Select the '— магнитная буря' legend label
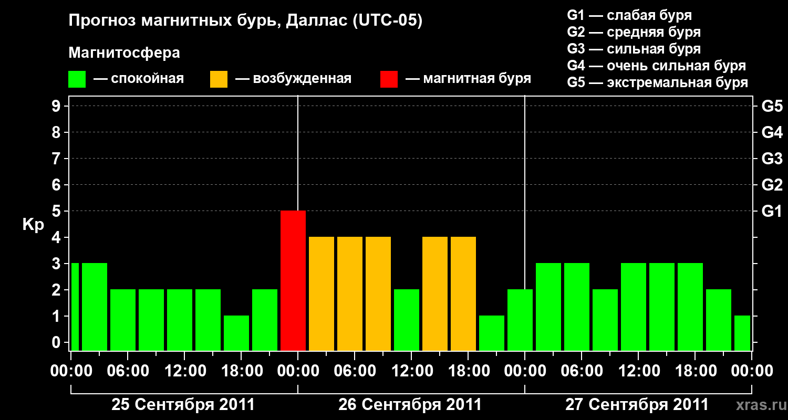The image size is (788, 420). 468,79
